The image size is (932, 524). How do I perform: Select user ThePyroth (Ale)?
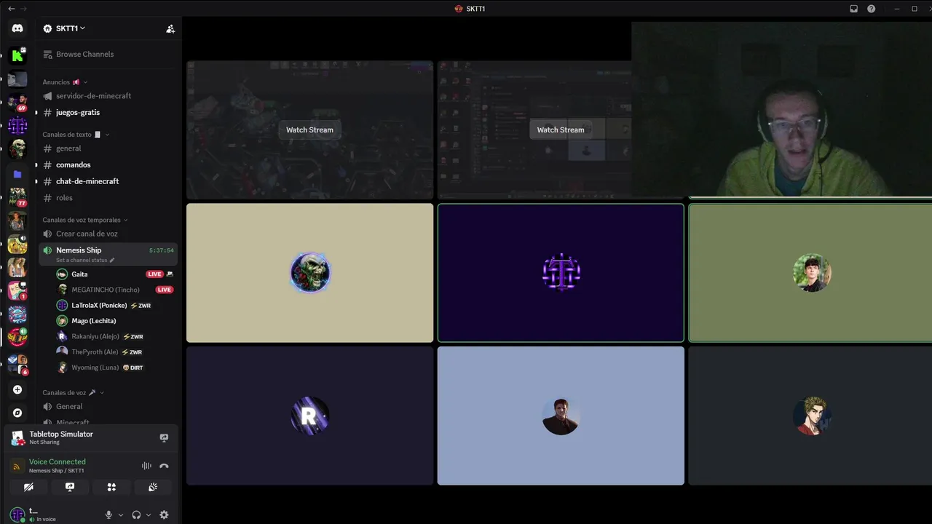pos(114,352)
